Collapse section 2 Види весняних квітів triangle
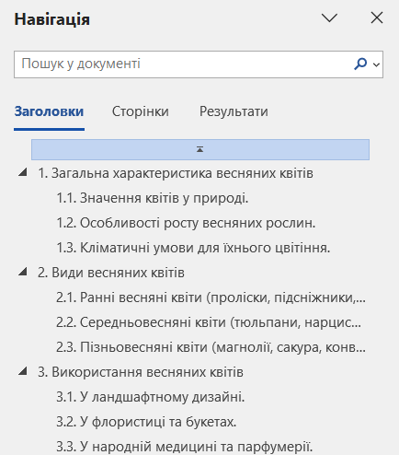 pos(22,272)
